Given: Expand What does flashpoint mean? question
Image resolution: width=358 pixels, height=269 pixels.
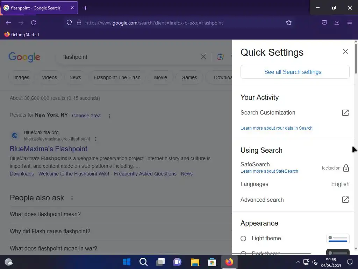Looking at the screenshot, I should tap(121, 214).
